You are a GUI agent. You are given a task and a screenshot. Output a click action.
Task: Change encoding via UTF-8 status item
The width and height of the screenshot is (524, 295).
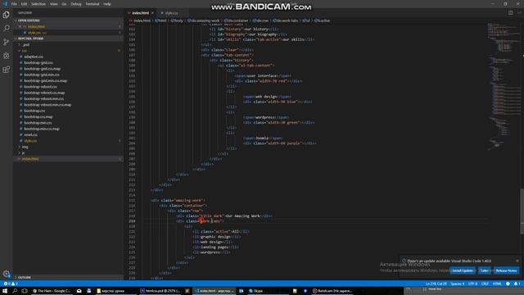[472, 284]
